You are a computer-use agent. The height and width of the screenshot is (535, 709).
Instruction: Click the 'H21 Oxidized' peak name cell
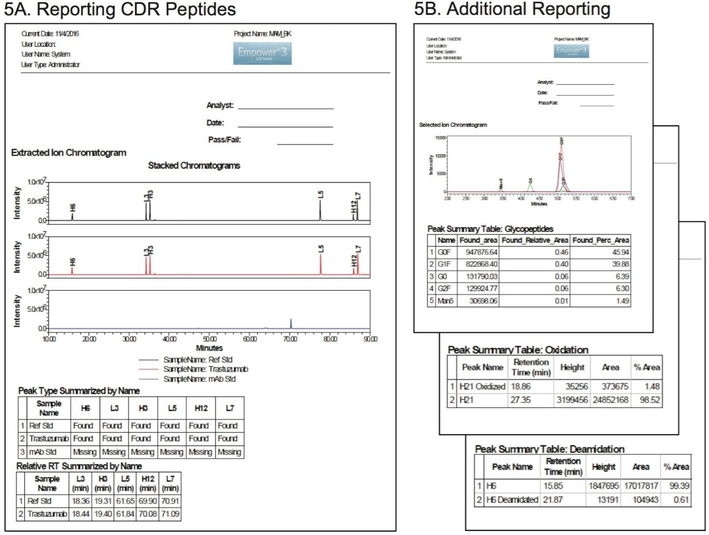(483, 386)
